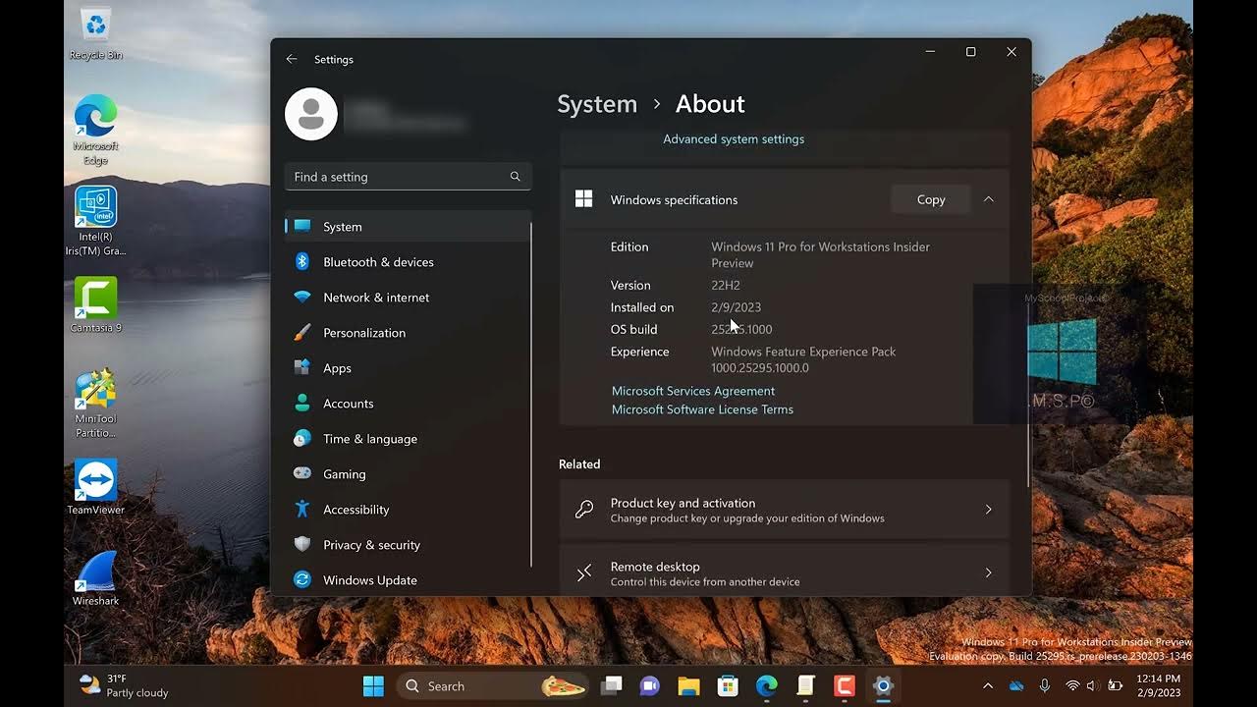
Task: Select Bluetooth & devices in sidebar
Action: coord(408,262)
